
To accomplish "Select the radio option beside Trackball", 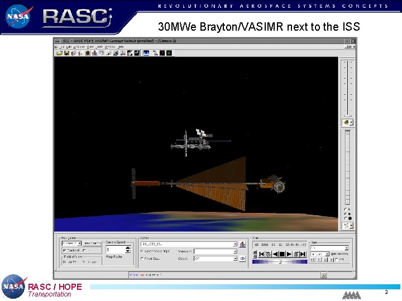I will tap(84, 250).
